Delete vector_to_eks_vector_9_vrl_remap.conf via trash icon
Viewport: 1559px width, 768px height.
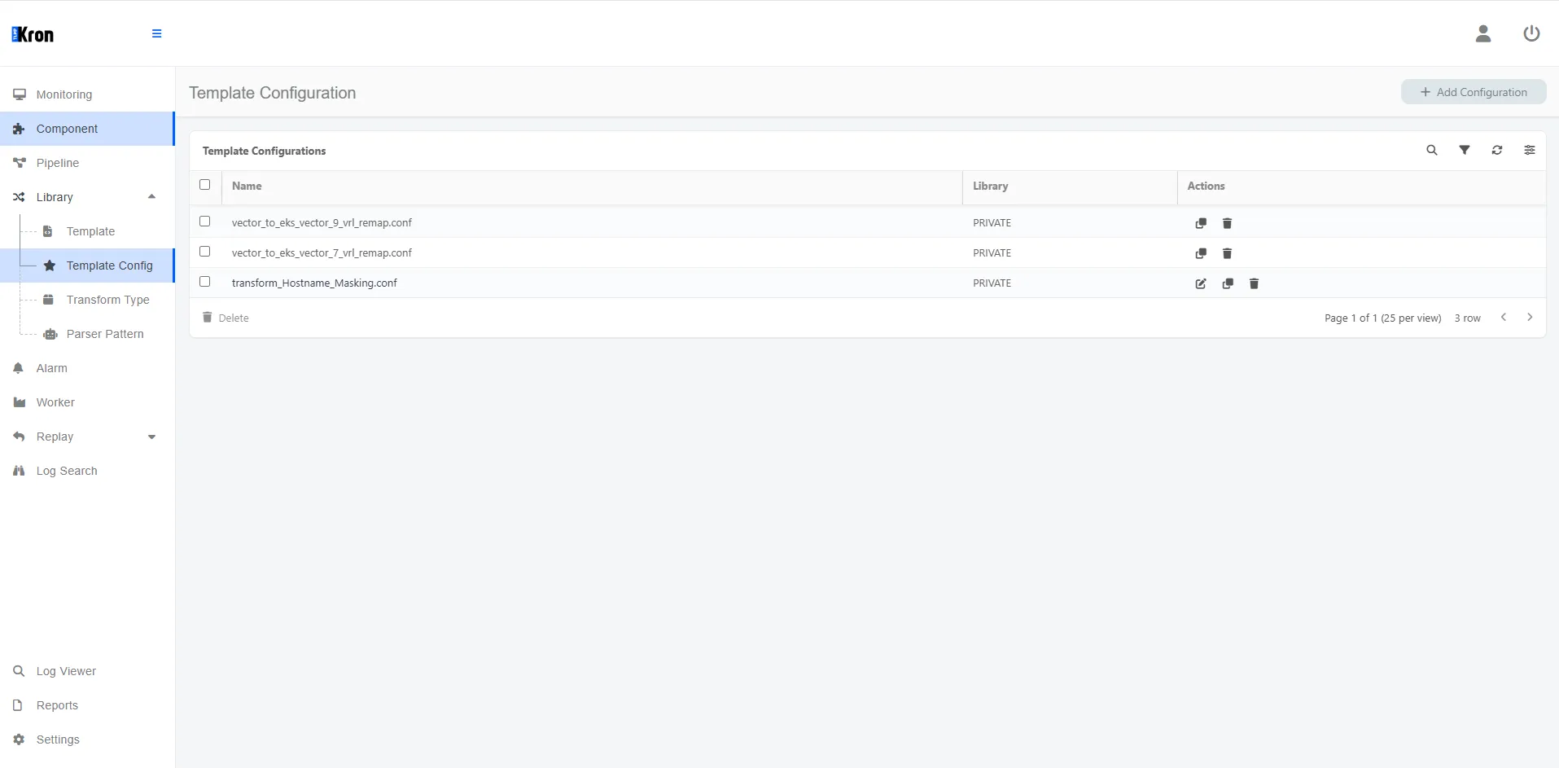1227,223
